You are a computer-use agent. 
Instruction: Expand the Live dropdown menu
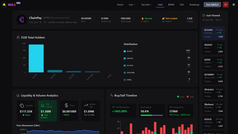[132, 5]
